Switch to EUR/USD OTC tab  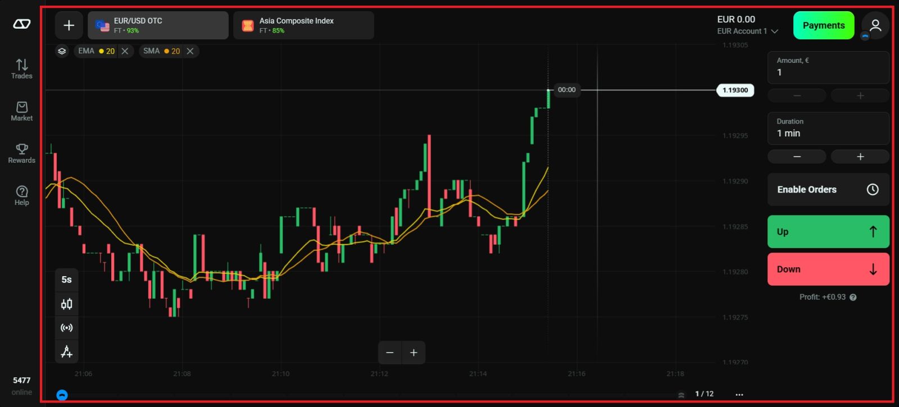[x=158, y=25]
